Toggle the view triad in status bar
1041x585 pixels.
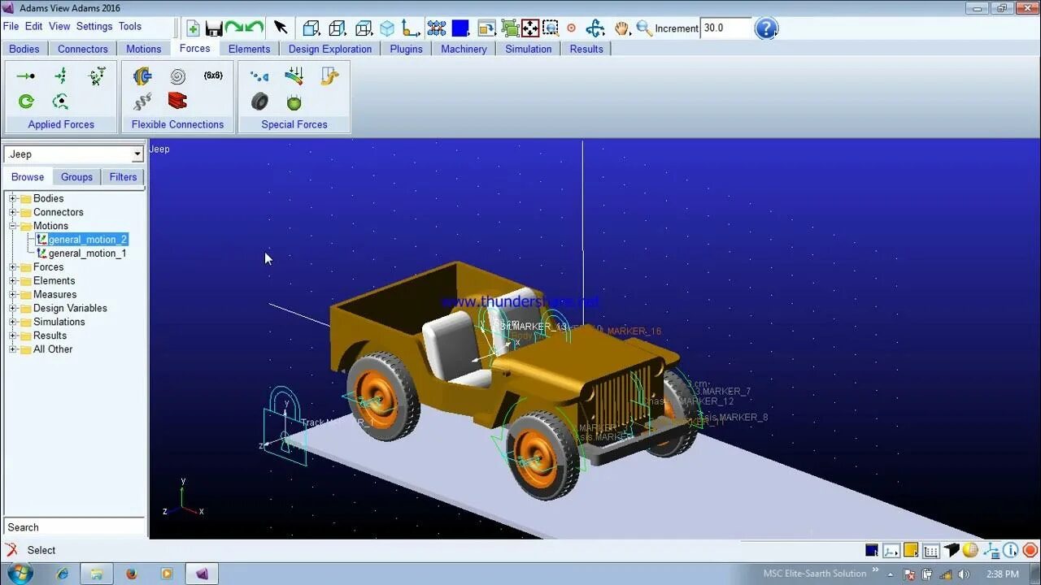point(891,550)
